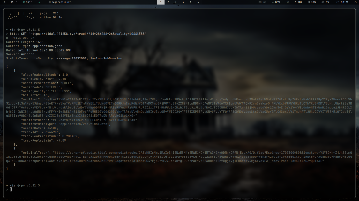
Task: Click the "audioMode": "STEREO" line
Action: [42, 87]
